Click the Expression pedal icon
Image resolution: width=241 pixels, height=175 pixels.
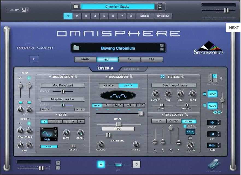click(x=214, y=165)
